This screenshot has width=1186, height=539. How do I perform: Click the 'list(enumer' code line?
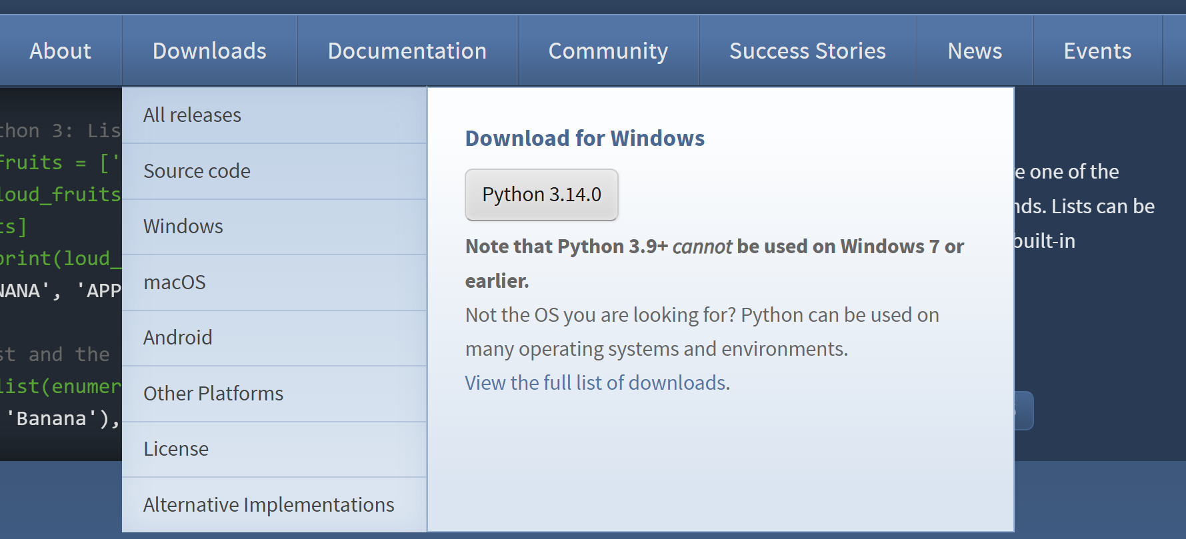pos(61,386)
